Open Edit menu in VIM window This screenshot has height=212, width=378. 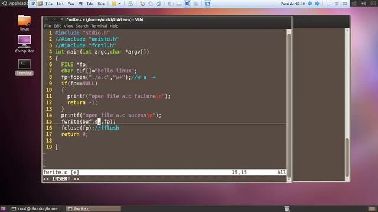click(x=57, y=26)
